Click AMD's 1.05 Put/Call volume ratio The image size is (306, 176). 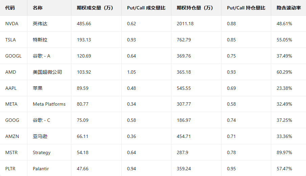click(131, 72)
